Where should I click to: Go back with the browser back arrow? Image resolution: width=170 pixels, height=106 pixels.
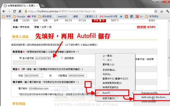click(4, 11)
